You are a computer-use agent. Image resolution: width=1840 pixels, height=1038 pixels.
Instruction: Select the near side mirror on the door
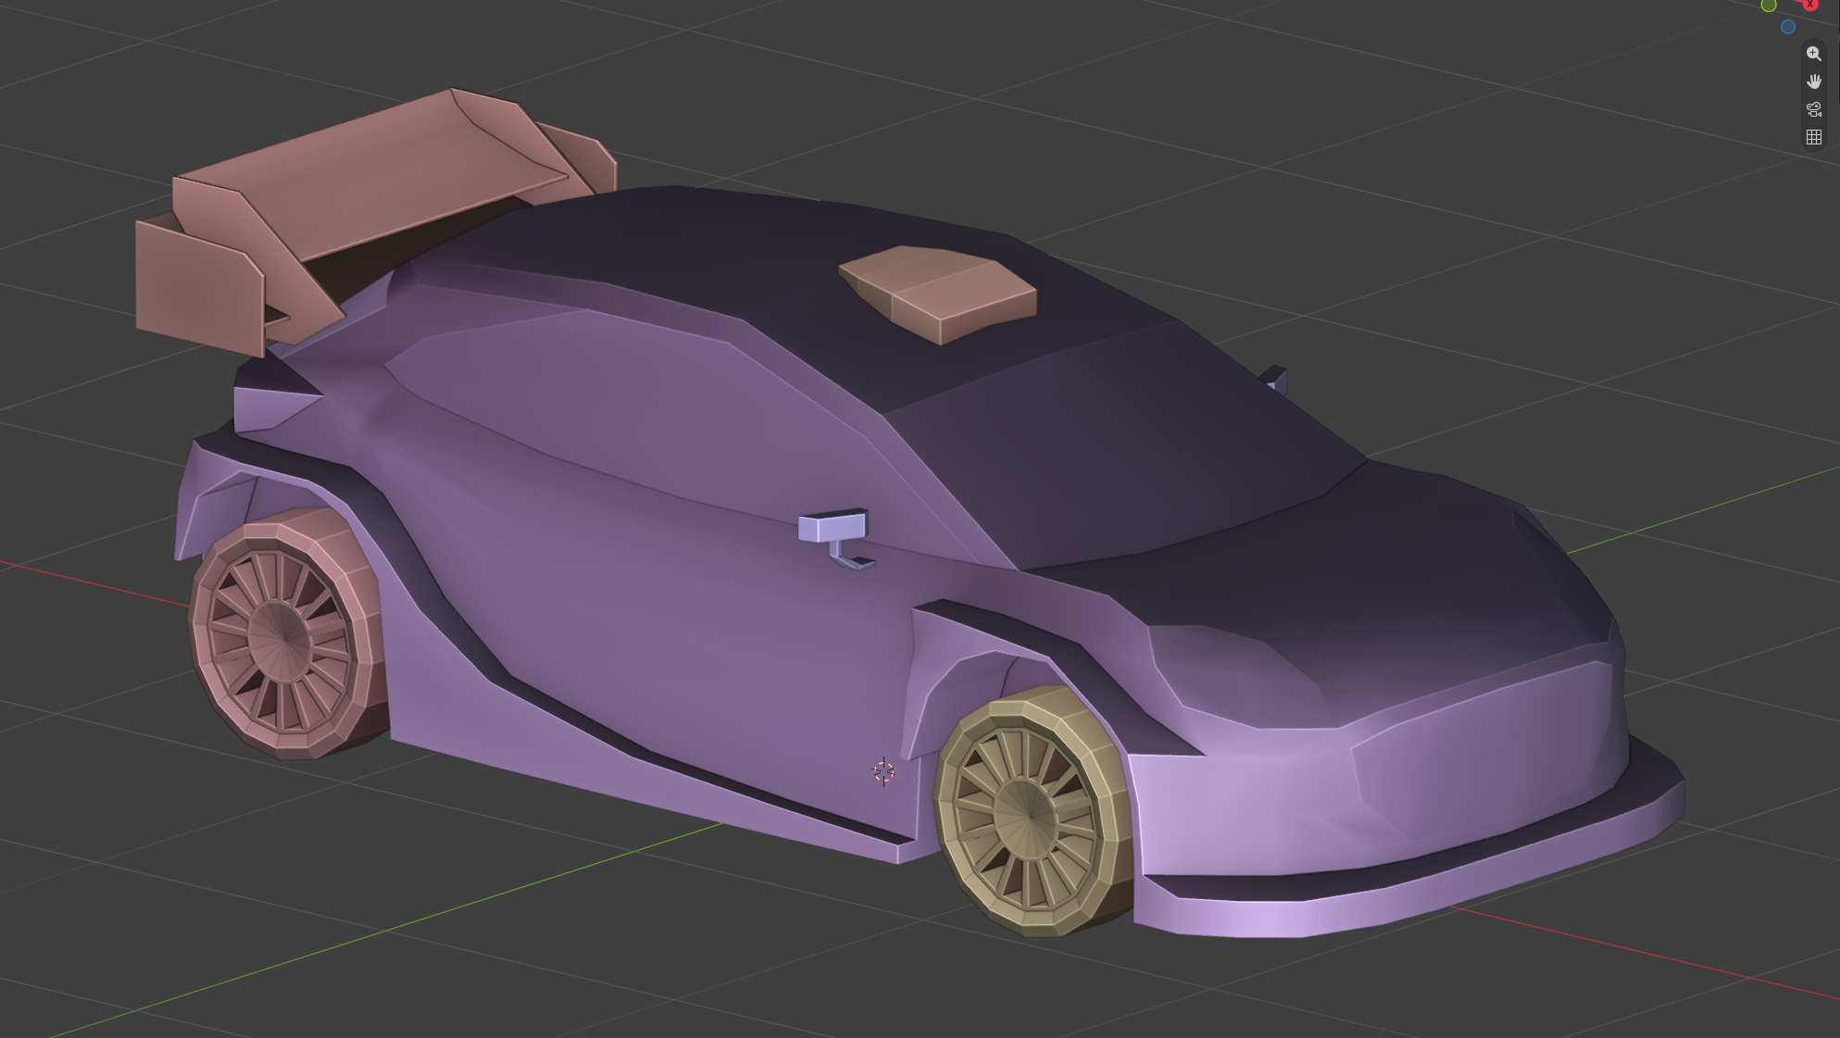click(x=836, y=537)
